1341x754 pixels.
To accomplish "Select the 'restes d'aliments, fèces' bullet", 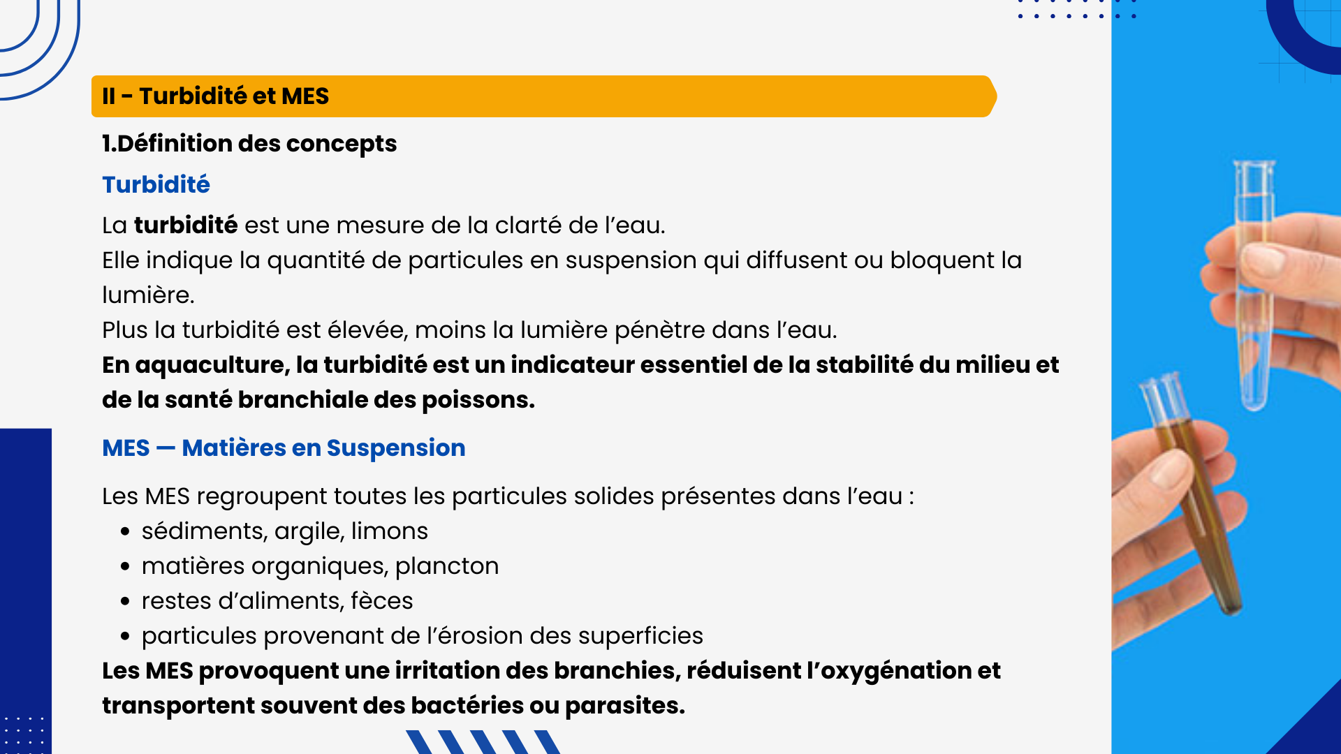I will click(x=277, y=601).
